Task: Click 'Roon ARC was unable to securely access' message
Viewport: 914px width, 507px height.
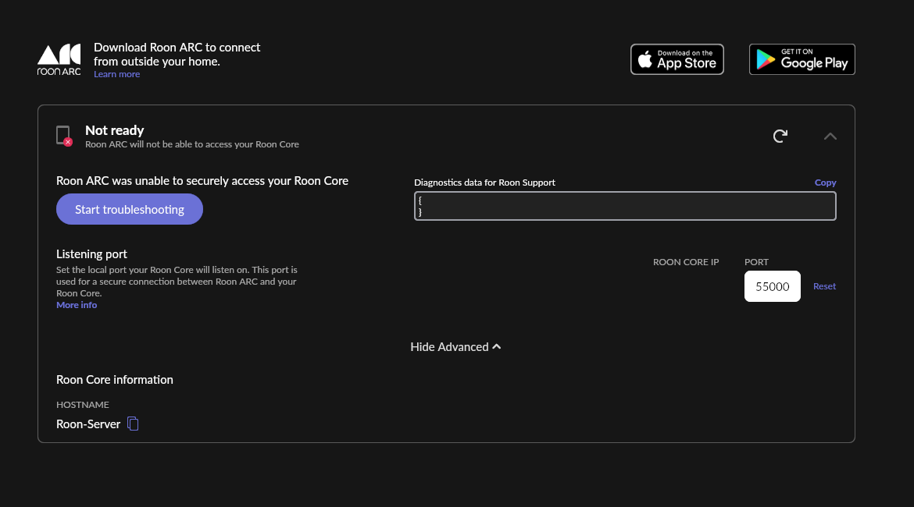Action: [x=202, y=181]
